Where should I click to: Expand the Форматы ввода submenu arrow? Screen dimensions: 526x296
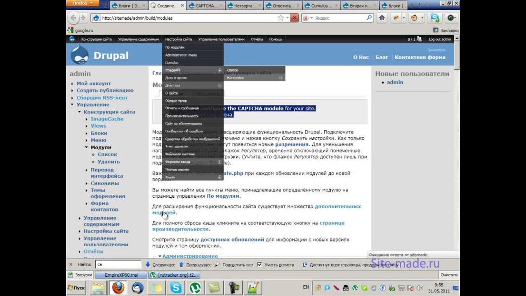tap(219, 162)
